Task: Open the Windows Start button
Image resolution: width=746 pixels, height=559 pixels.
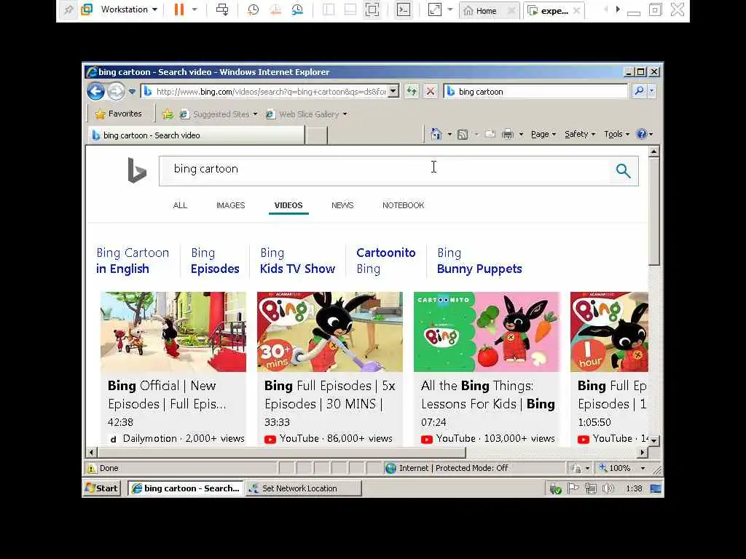Action: (x=101, y=488)
